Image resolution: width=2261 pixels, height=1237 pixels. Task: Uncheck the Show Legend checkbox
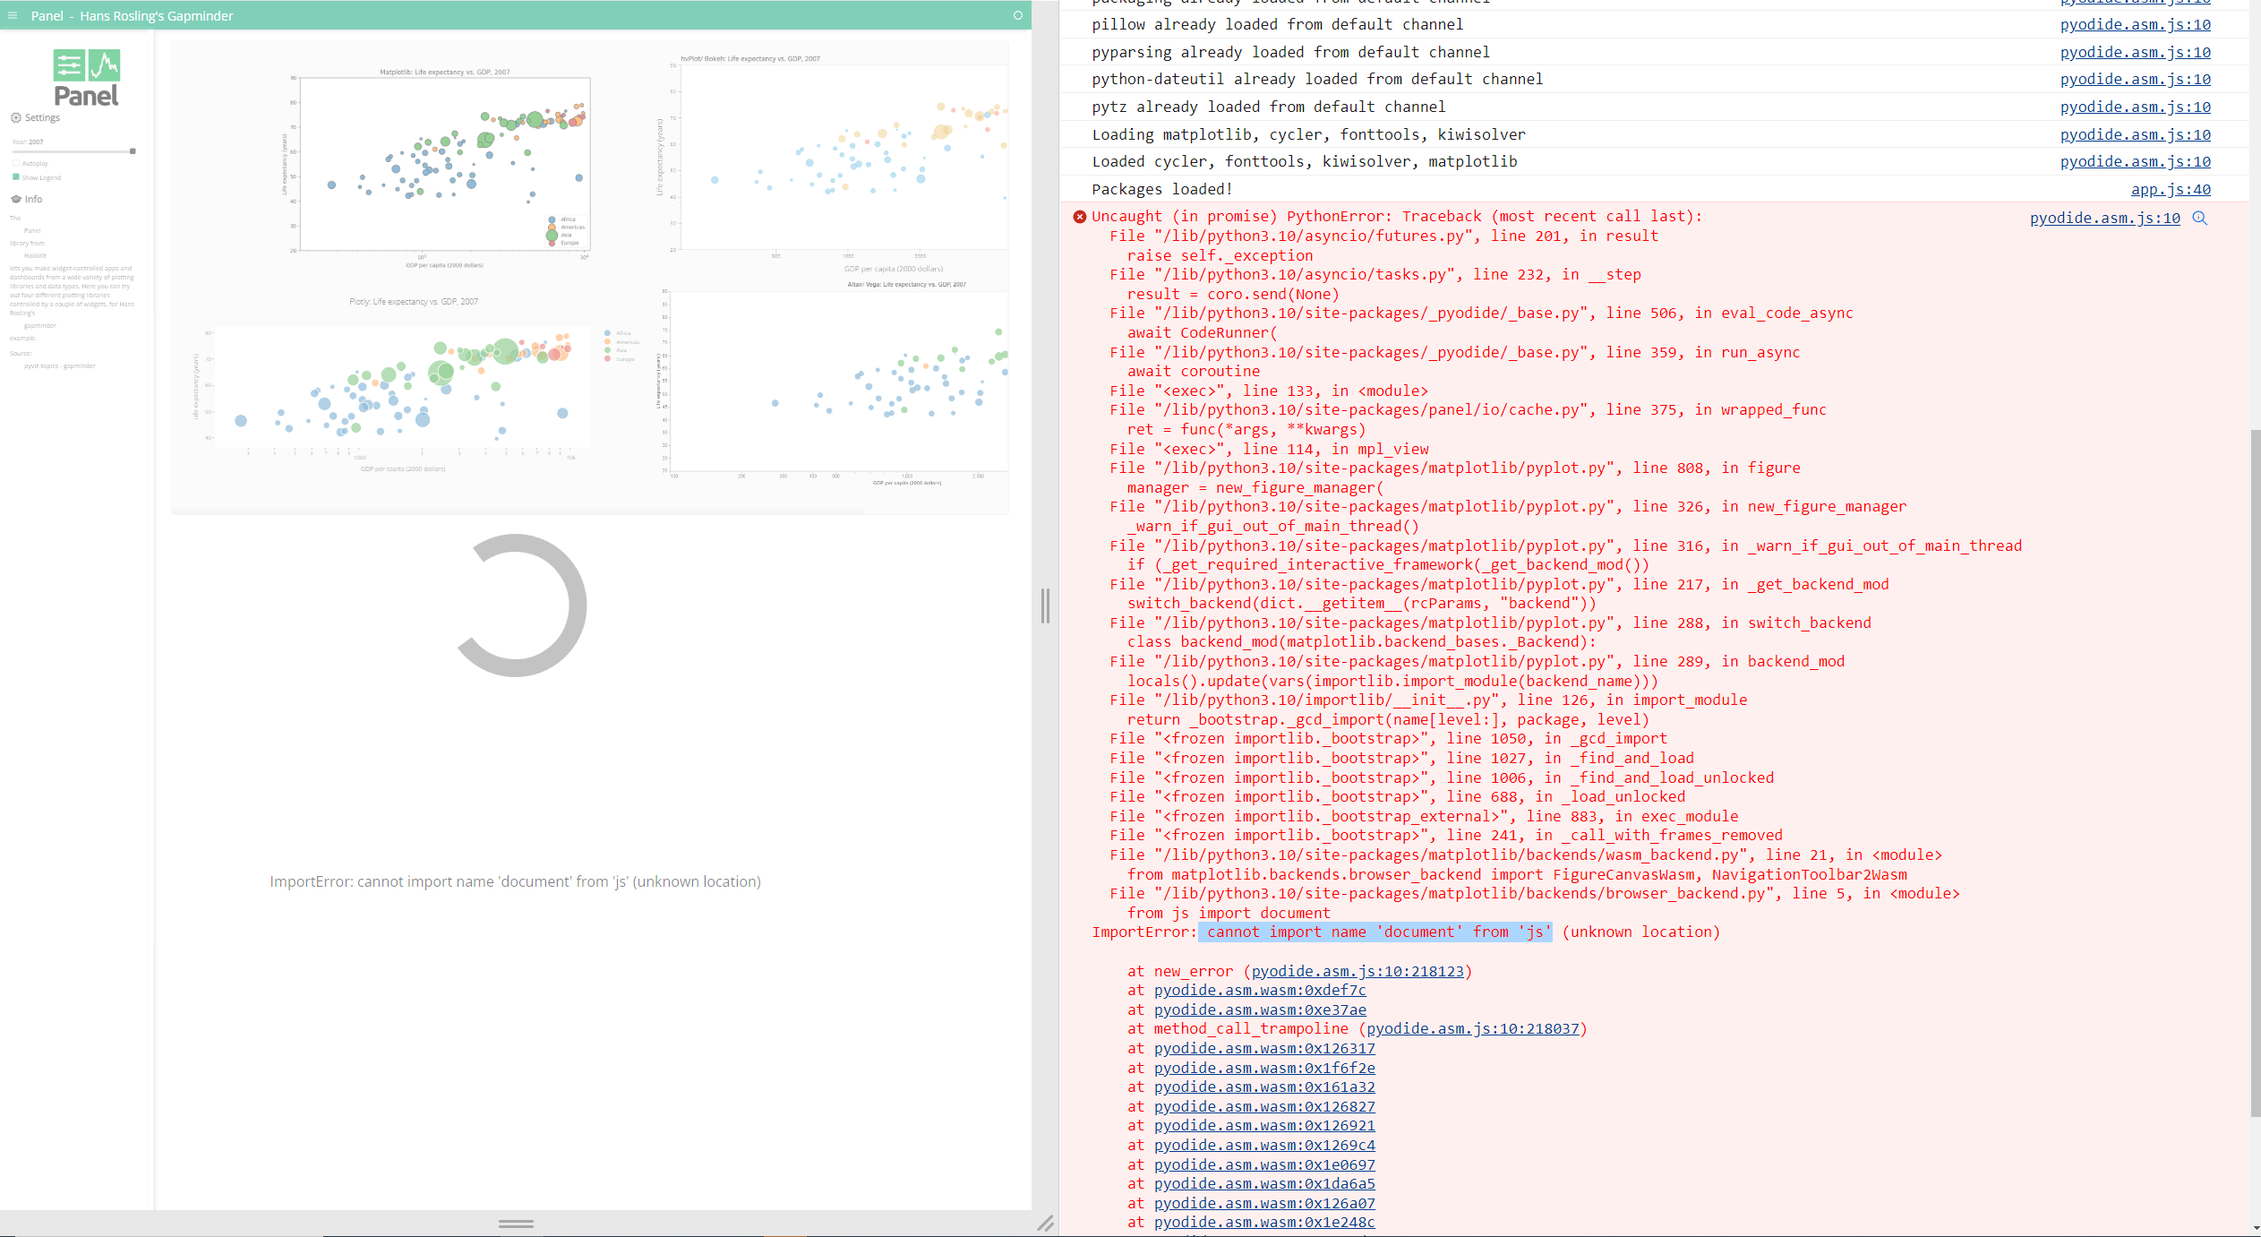15,177
